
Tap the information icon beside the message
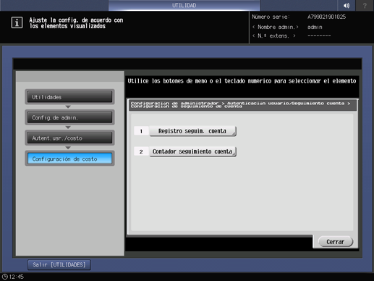click(x=17, y=22)
